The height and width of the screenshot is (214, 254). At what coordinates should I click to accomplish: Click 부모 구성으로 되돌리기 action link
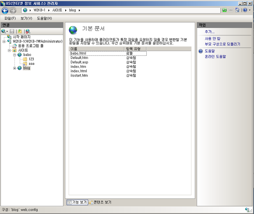[222, 44]
